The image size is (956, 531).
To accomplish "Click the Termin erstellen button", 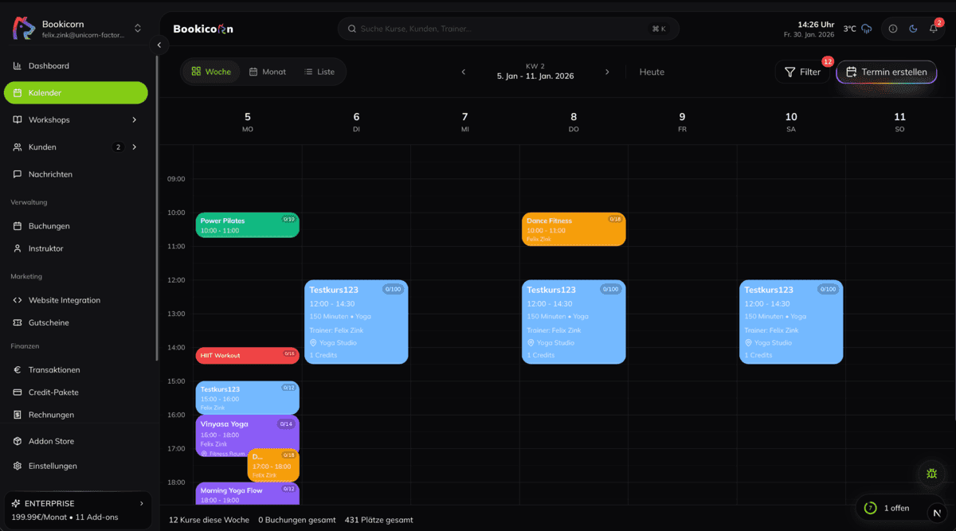I will point(886,72).
